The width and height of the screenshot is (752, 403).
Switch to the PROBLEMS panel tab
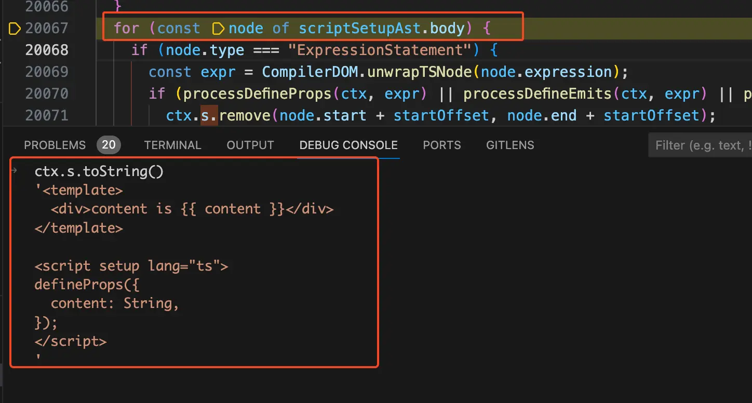click(55, 145)
